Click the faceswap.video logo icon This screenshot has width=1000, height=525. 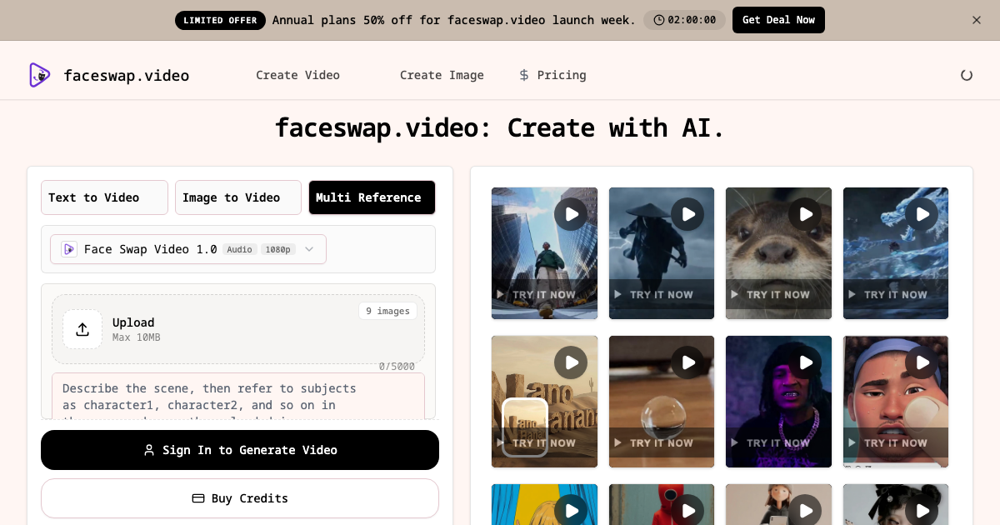point(40,75)
